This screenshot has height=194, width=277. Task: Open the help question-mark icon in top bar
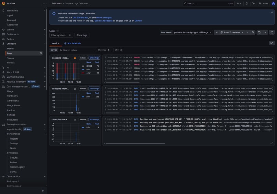tap(247, 3)
